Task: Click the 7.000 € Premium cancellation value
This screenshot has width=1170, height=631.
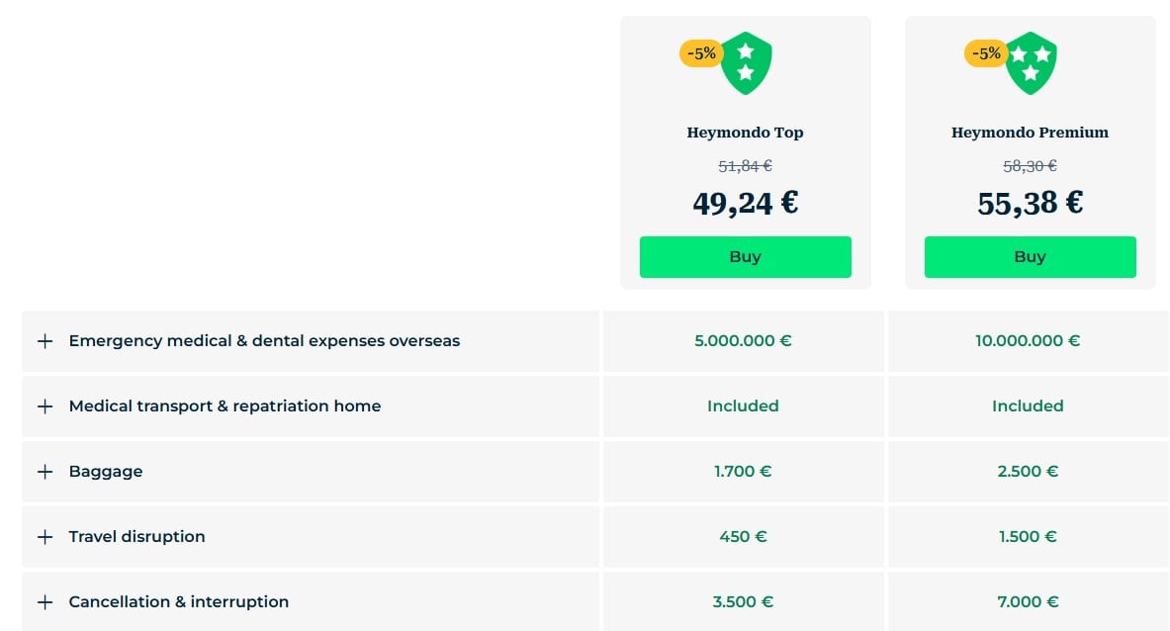Action: click(1028, 602)
